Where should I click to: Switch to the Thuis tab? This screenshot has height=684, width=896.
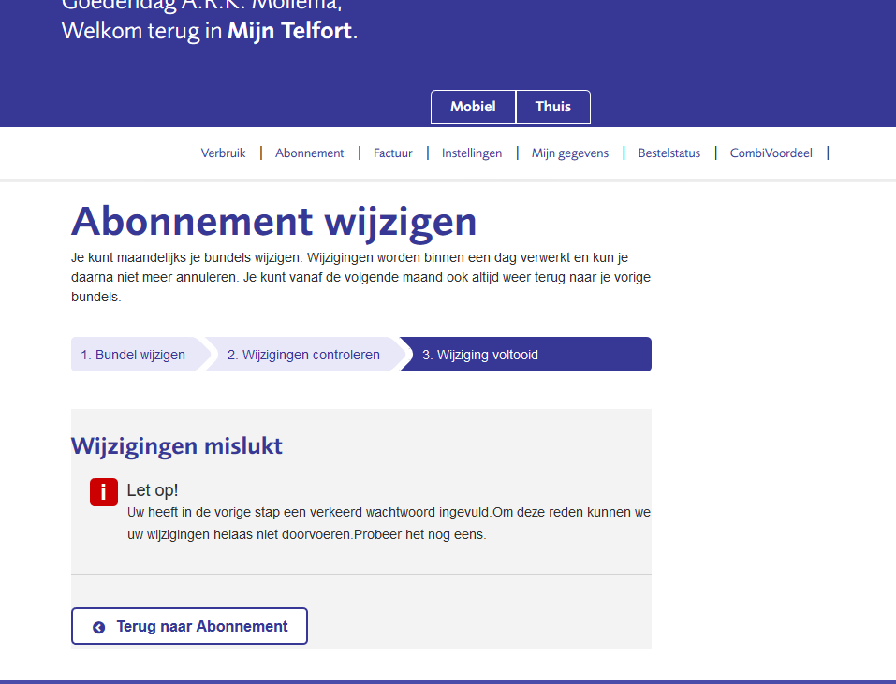point(553,107)
